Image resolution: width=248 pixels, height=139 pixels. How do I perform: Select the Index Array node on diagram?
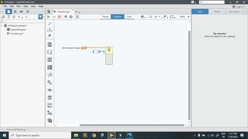(109, 56)
